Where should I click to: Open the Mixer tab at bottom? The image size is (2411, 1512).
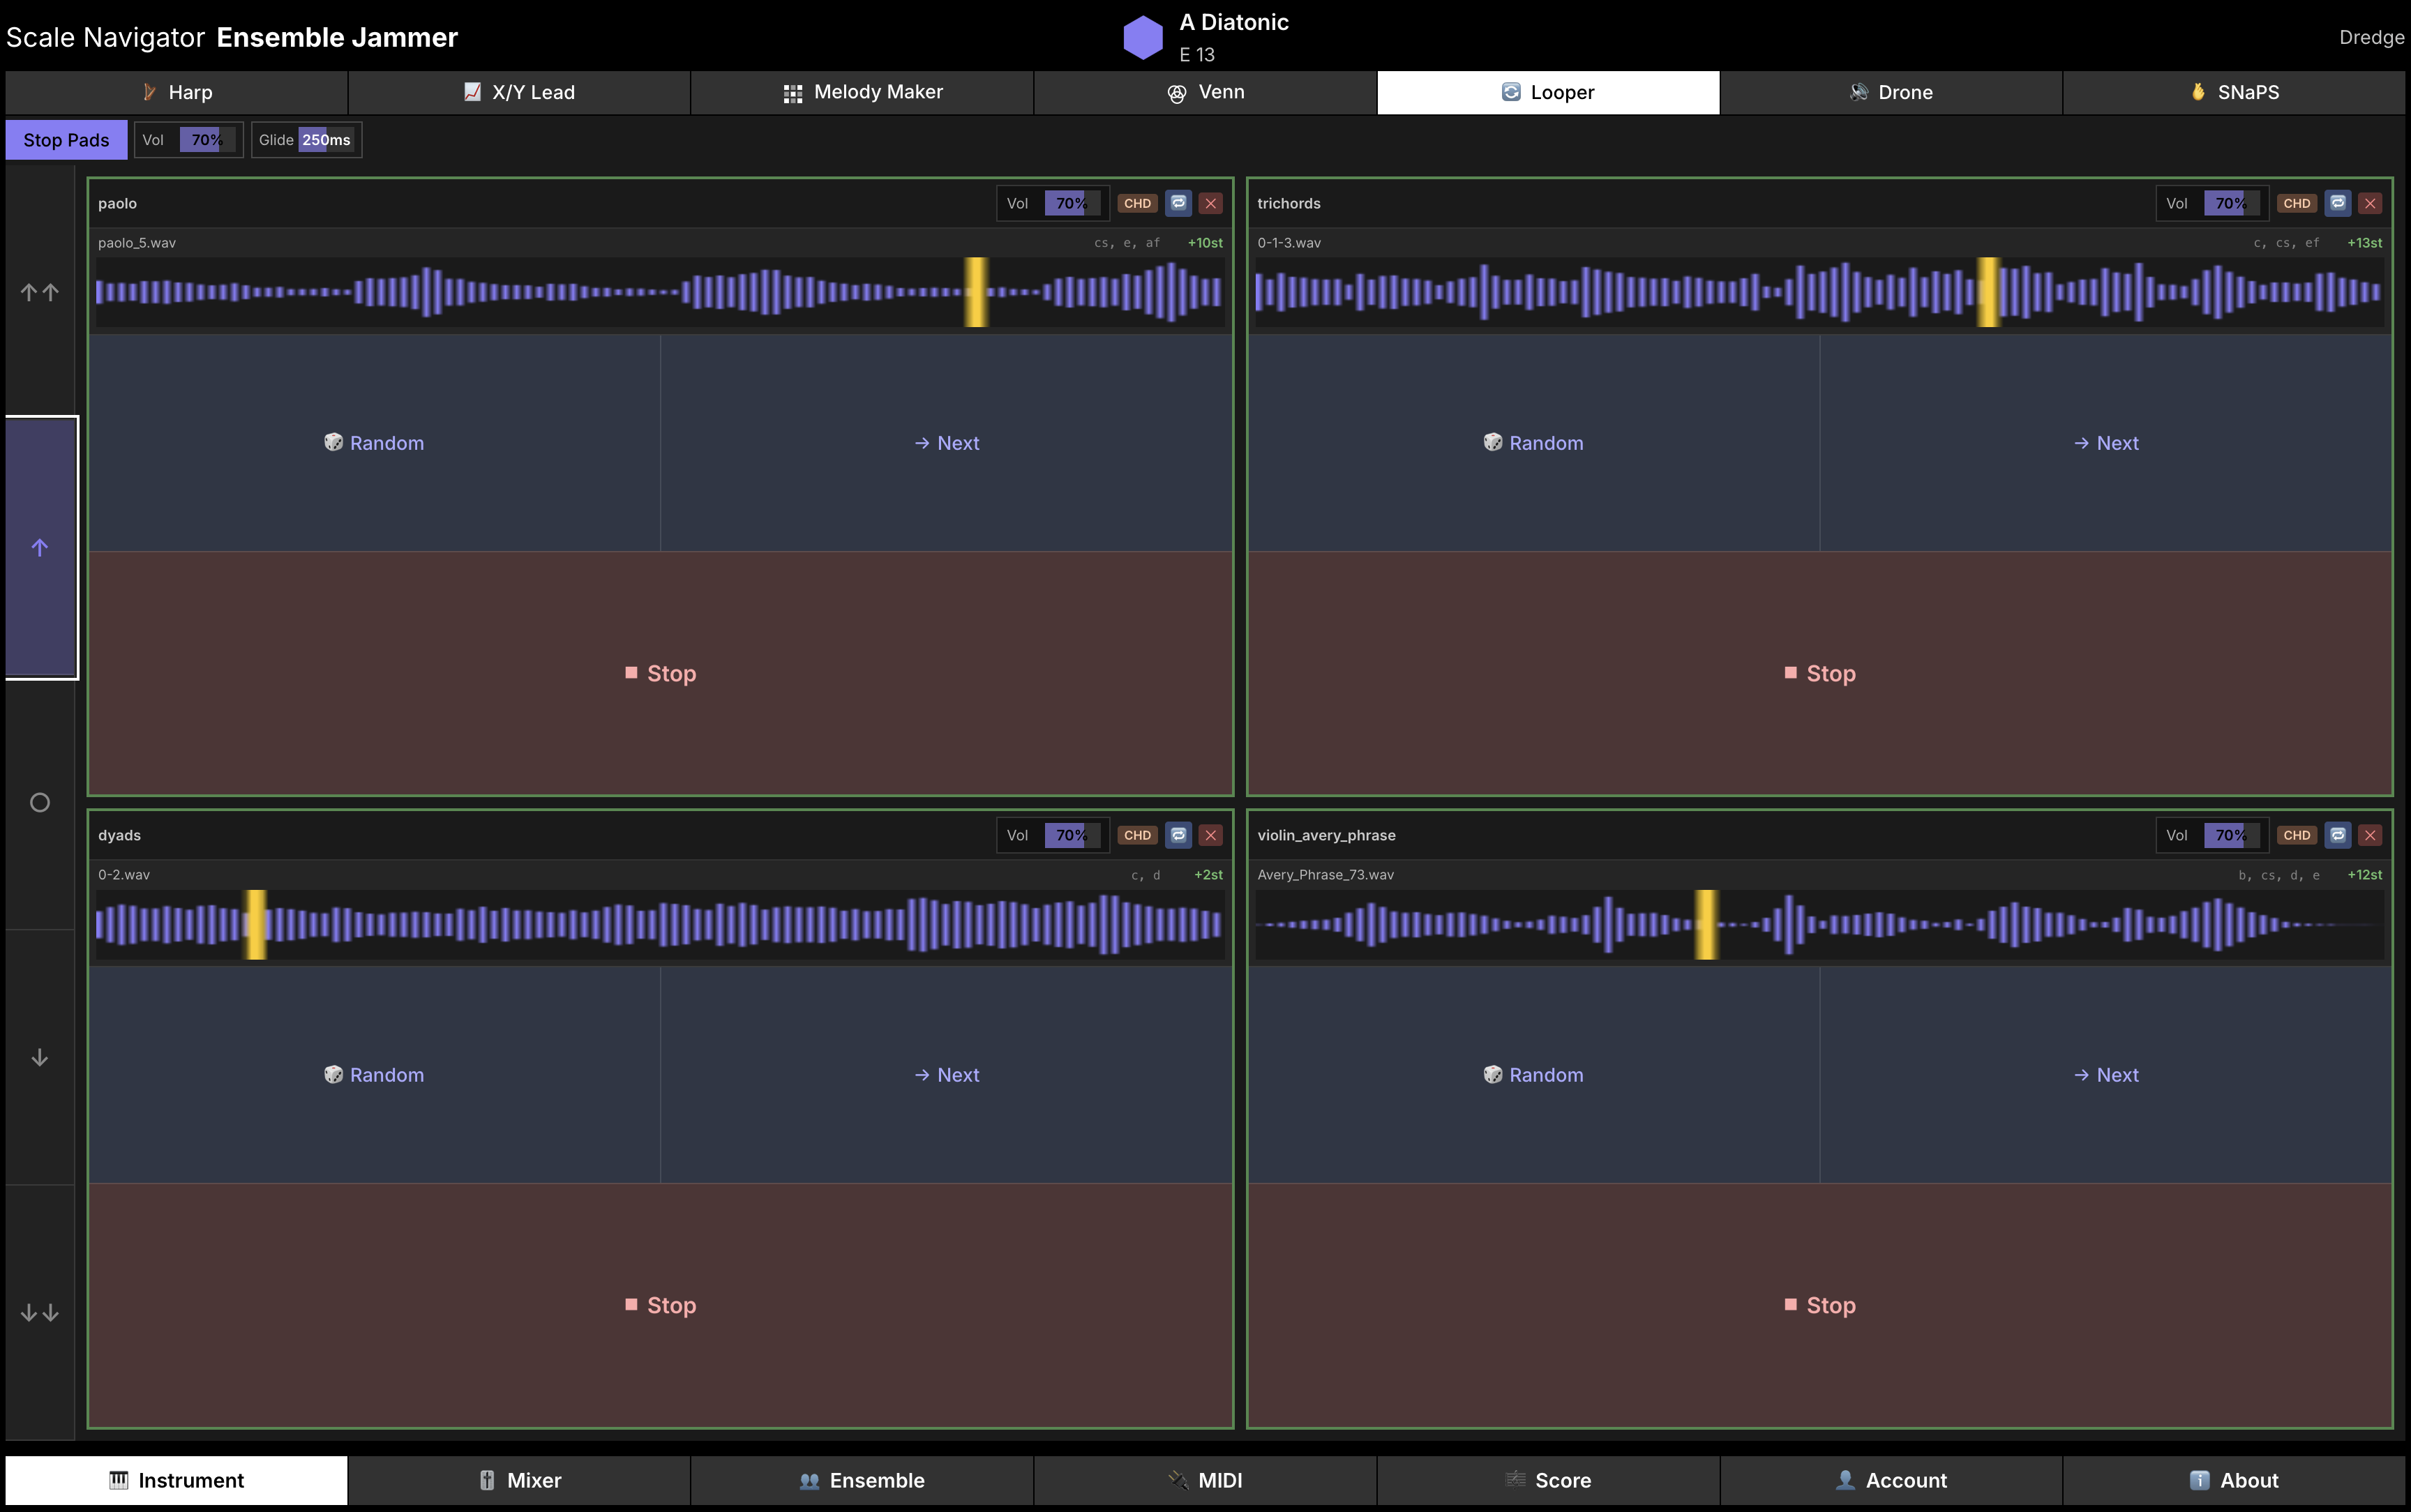tap(519, 1480)
